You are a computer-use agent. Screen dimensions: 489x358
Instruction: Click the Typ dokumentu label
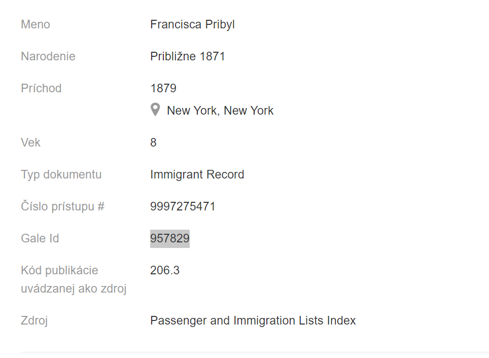(x=61, y=174)
